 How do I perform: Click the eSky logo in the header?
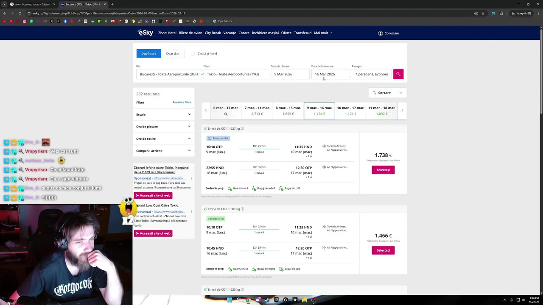pos(146,33)
